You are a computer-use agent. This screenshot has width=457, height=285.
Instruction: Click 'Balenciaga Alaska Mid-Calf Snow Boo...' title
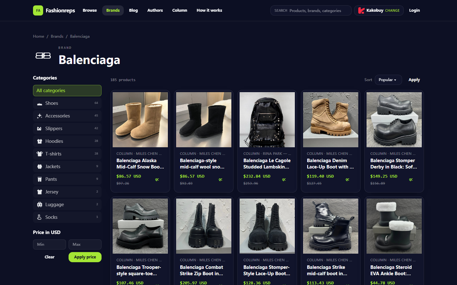140,164
